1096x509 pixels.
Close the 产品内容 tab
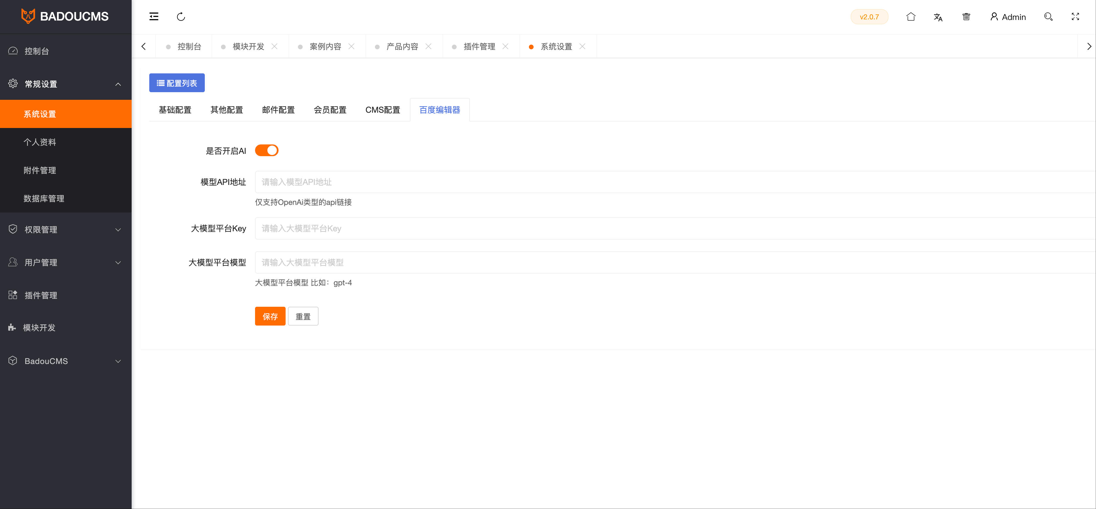429,46
